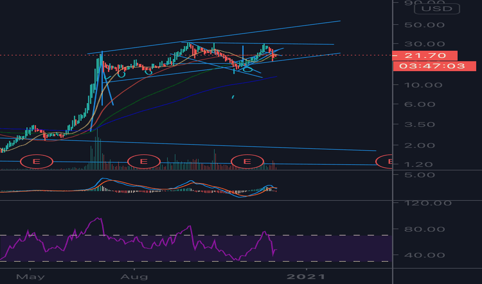Click the 3.50 price scale value
This screenshot has width=482, height=284.
point(420,124)
